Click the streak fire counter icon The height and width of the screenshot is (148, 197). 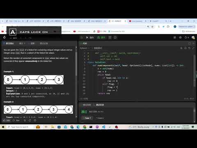pos(187,37)
